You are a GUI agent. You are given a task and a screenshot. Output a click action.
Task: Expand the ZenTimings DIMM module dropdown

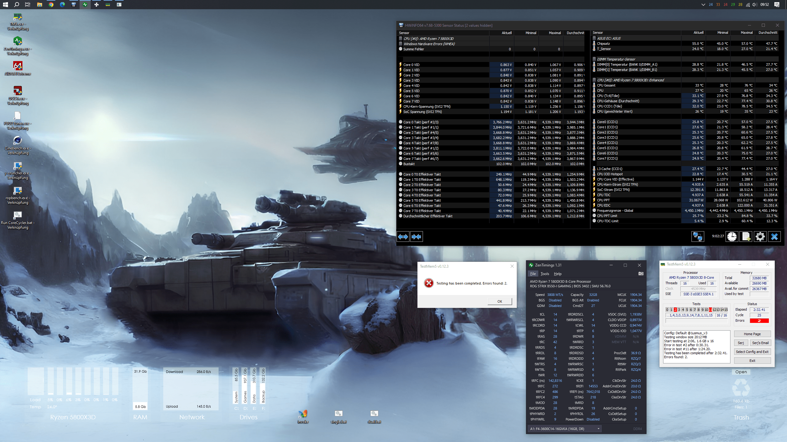pos(565,429)
